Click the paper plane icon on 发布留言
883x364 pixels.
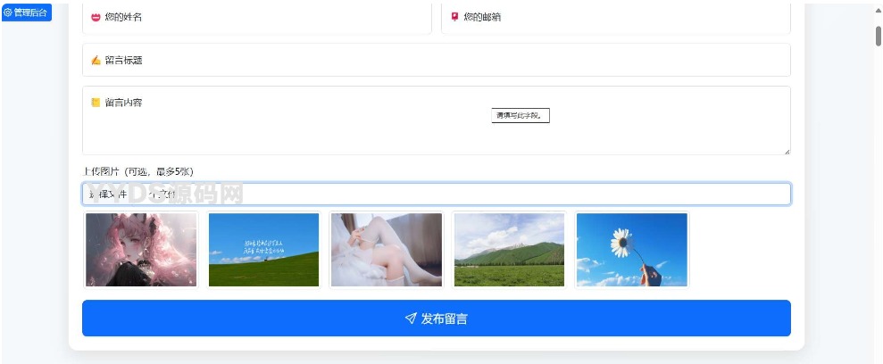coord(411,318)
